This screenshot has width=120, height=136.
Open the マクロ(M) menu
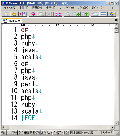(x=83, y=8)
